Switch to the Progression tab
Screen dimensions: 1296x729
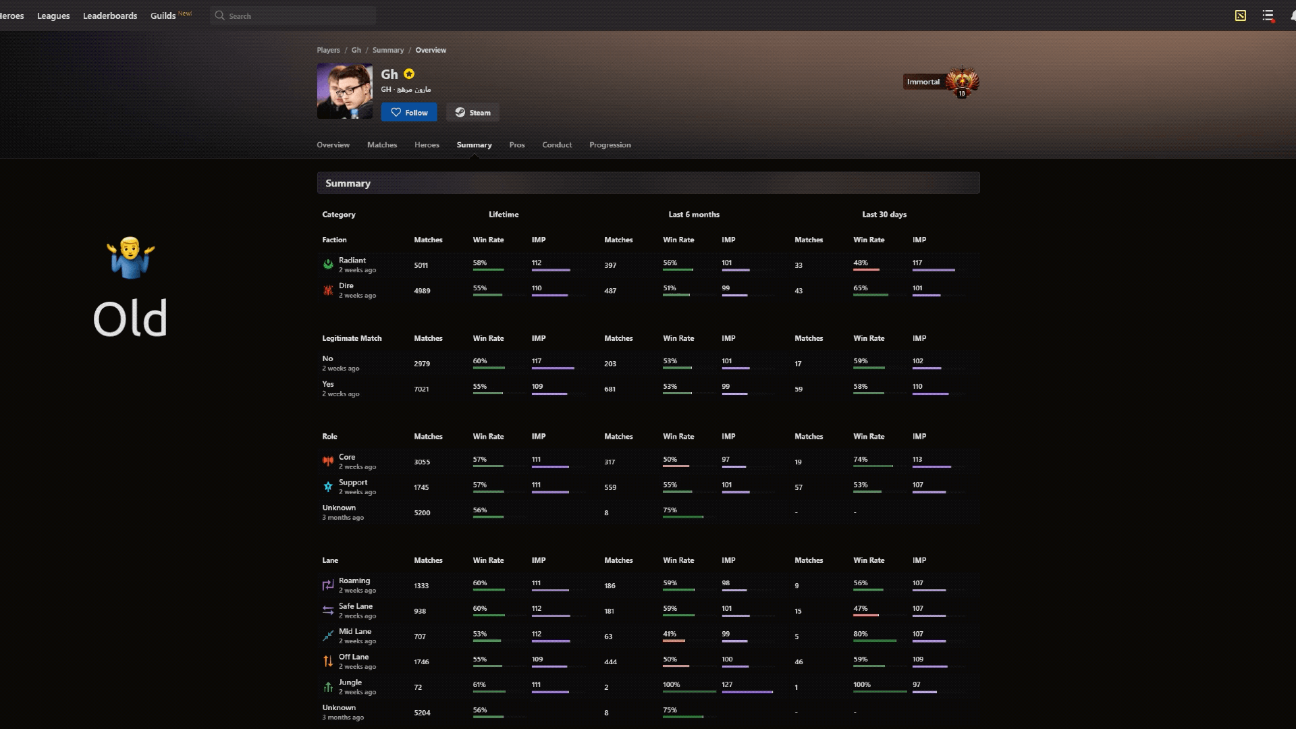[x=610, y=145]
